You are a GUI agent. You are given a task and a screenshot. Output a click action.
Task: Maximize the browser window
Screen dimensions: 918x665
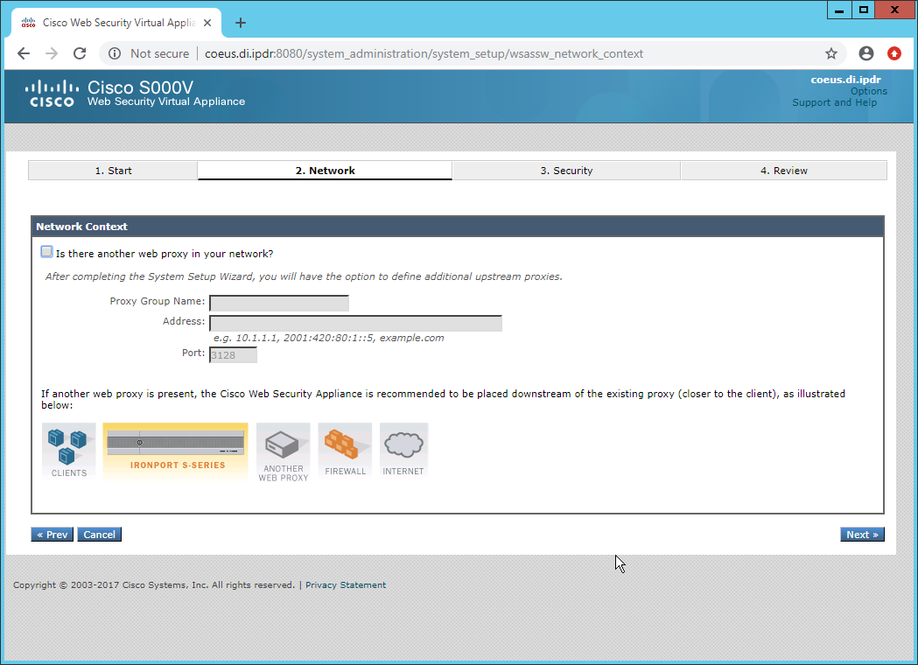pos(863,10)
